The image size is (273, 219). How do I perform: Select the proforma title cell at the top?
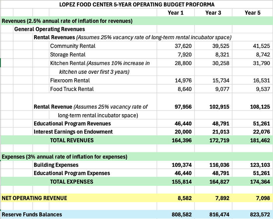tap(137, 4)
